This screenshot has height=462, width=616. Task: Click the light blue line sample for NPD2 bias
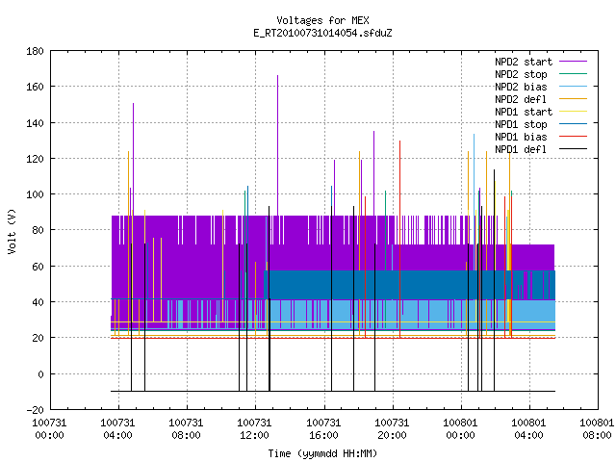573,87
